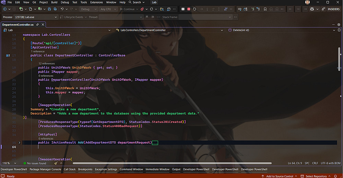The image size is (343, 178).
Task: Click Continue button
Action: click(127, 9)
